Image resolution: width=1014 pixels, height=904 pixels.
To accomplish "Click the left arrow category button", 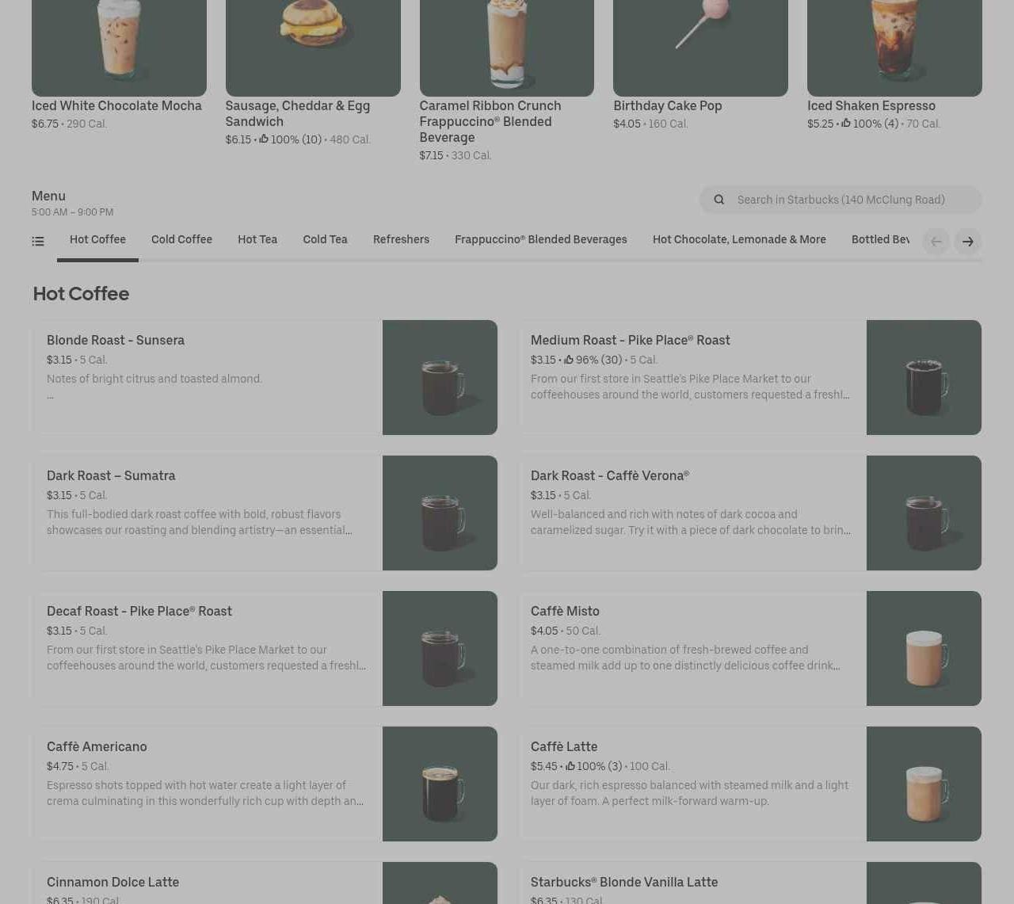I will pyautogui.click(x=936, y=242).
